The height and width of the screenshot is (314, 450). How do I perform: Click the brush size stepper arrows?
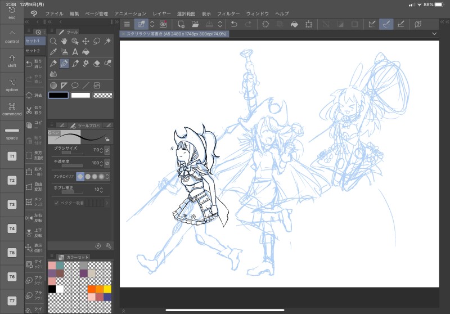pos(101,150)
